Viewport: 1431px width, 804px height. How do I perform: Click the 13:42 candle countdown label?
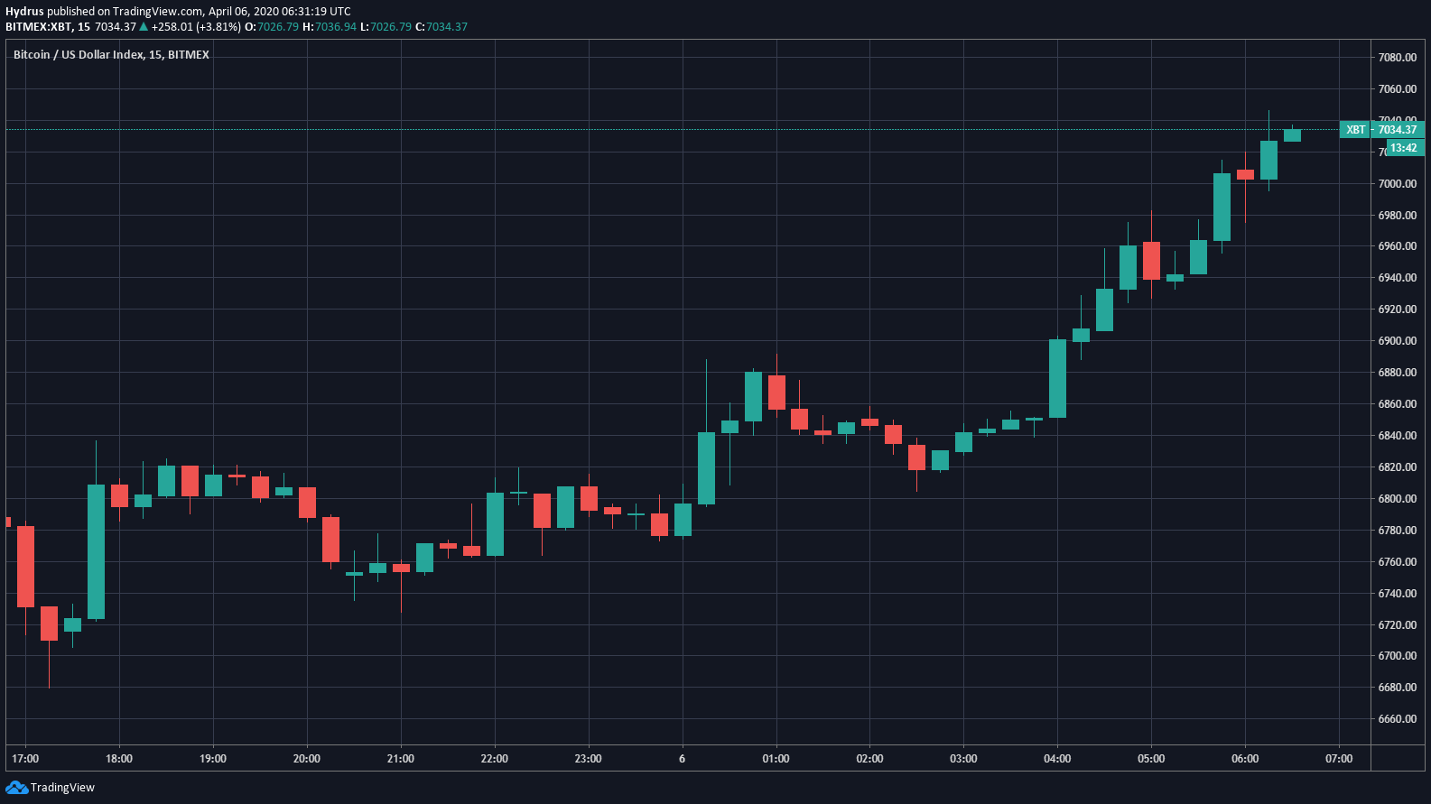click(x=1403, y=148)
